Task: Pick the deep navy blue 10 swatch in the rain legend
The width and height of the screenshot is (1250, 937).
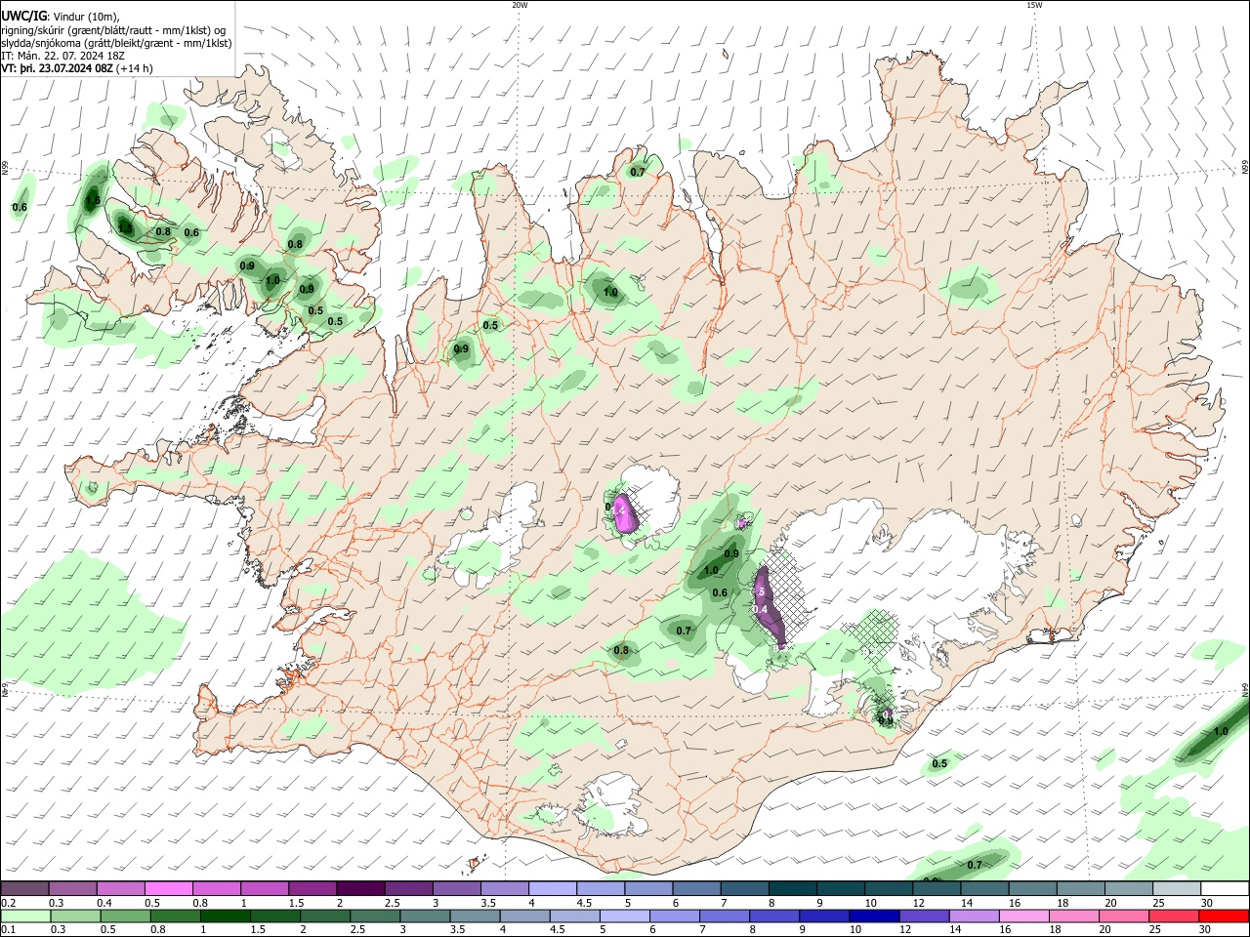Action: 874,916
